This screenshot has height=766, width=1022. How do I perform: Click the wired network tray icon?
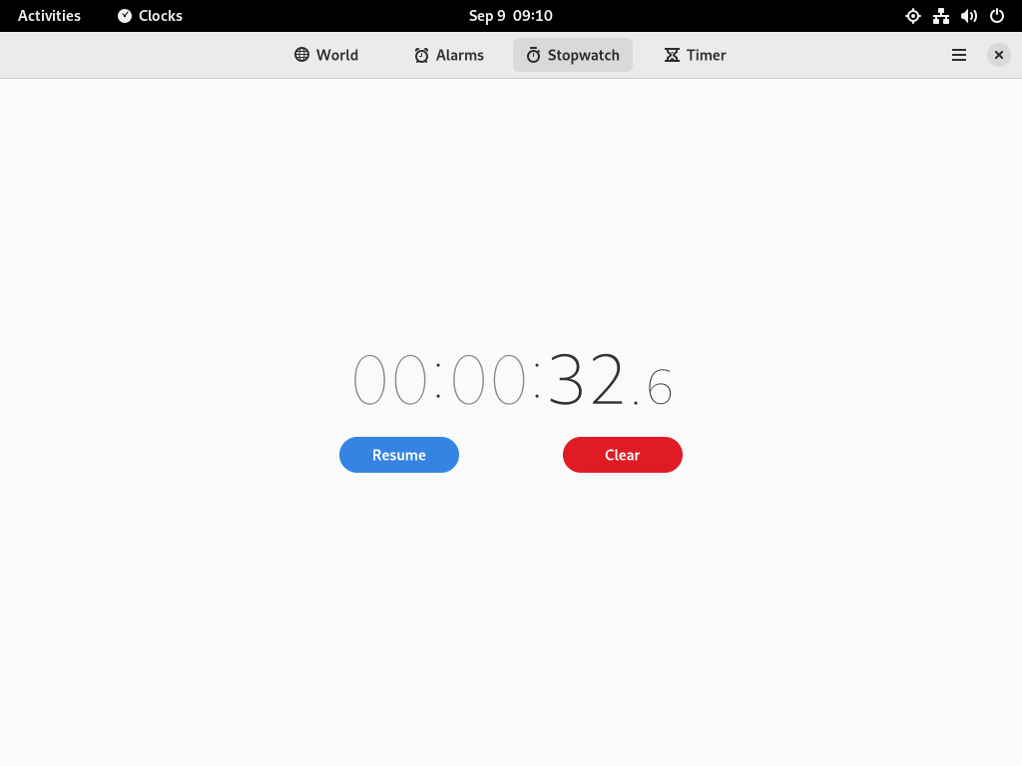940,16
